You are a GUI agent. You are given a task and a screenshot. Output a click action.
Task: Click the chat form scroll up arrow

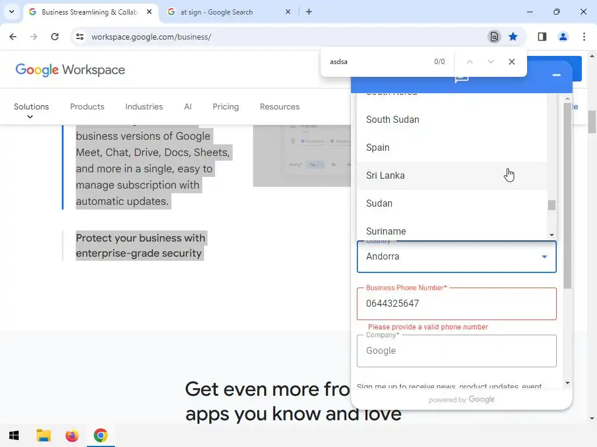tap(567, 98)
